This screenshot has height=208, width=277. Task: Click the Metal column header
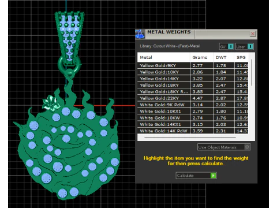(x=164, y=57)
